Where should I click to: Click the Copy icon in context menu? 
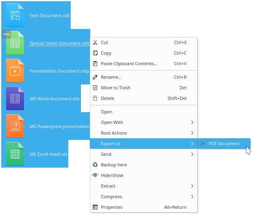95,53
